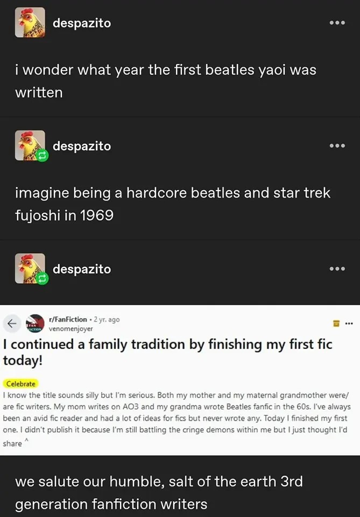Click despazito's username on the first post
The image size is (360, 517).
81,23
